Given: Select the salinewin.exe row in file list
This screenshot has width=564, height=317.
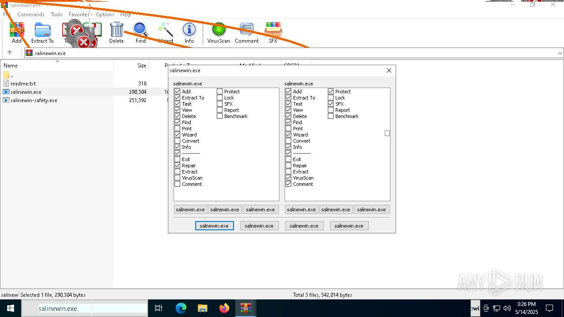Looking at the screenshot, I should tap(84, 92).
